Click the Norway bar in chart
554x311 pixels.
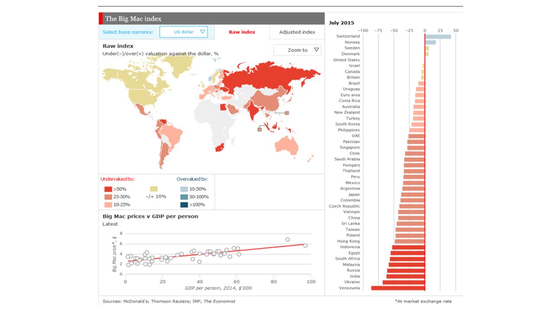coord(430,42)
